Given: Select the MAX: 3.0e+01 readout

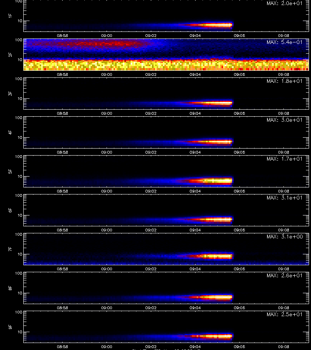Looking at the screenshot, I should click(285, 120).
